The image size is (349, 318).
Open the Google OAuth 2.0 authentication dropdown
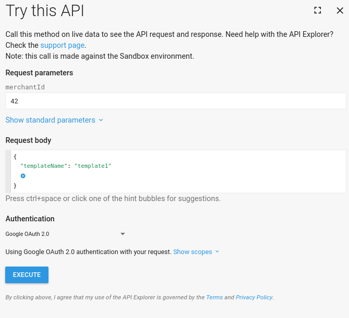(65, 234)
